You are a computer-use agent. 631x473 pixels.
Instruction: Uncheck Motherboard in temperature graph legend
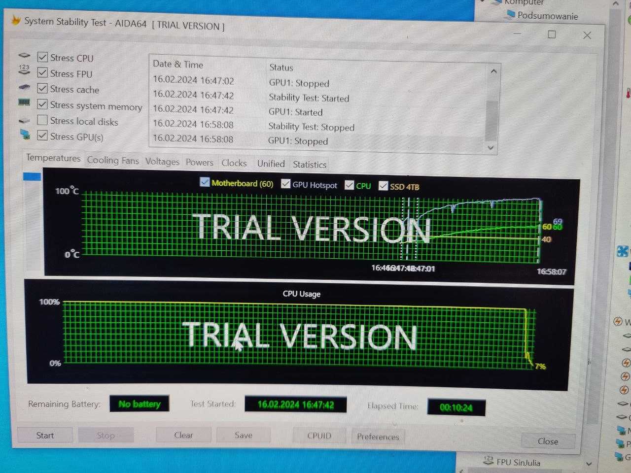pyautogui.click(x=205, y=182)
